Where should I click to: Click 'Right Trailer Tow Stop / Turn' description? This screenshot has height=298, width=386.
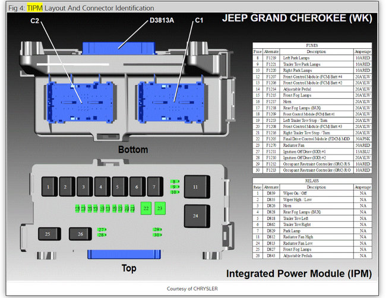tap(306, 133)
